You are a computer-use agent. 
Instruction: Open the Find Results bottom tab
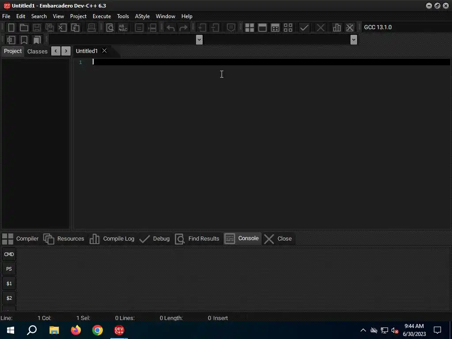(x=197, y=239)
